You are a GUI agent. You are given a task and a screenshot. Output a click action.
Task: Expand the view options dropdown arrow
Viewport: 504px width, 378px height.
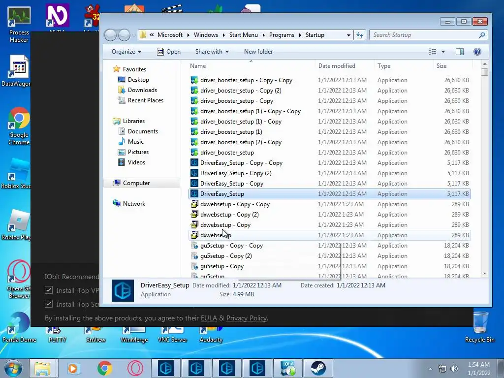coord(443,52)
